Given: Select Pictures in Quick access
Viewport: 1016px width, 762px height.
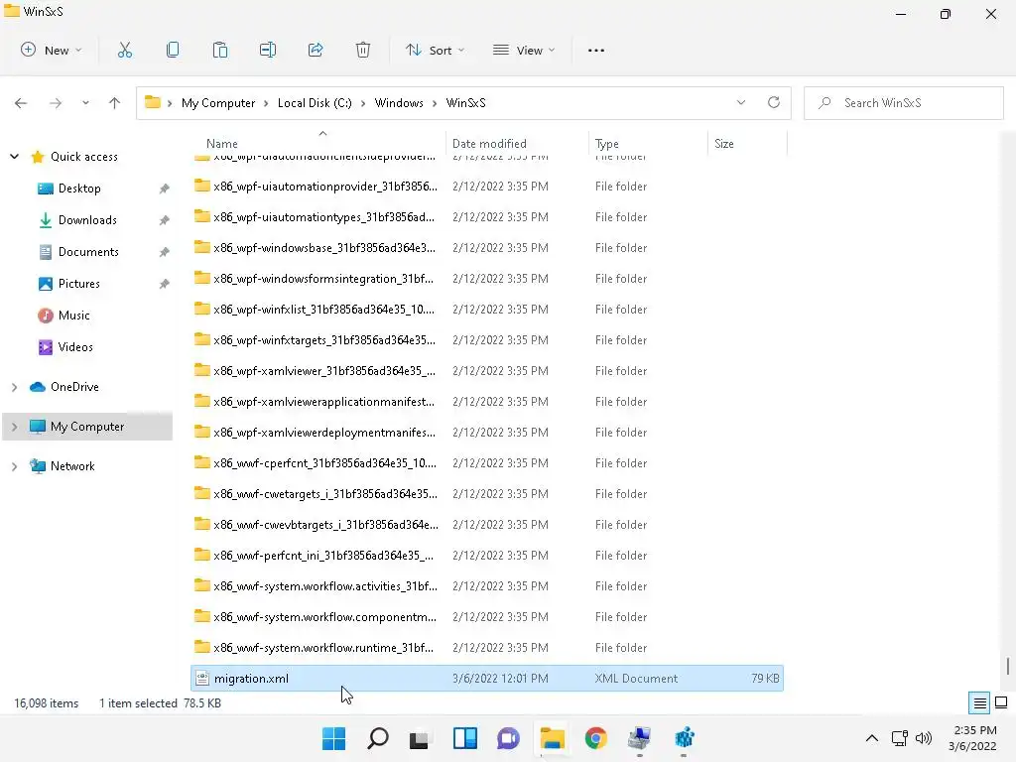Looking at the screenshot, I should [x=79, y=284].
